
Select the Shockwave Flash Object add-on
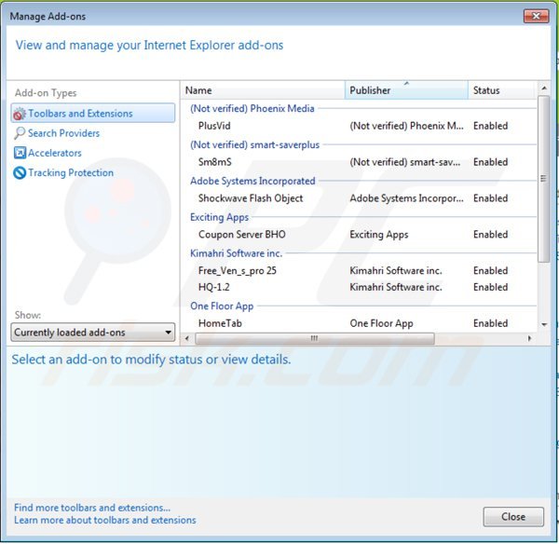click(251, 198)
